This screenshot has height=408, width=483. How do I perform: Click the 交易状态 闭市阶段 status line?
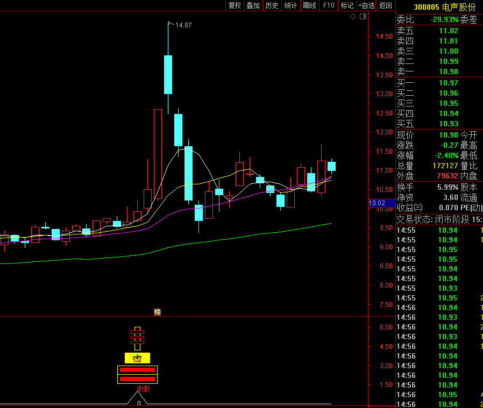(x=439, y=219)
